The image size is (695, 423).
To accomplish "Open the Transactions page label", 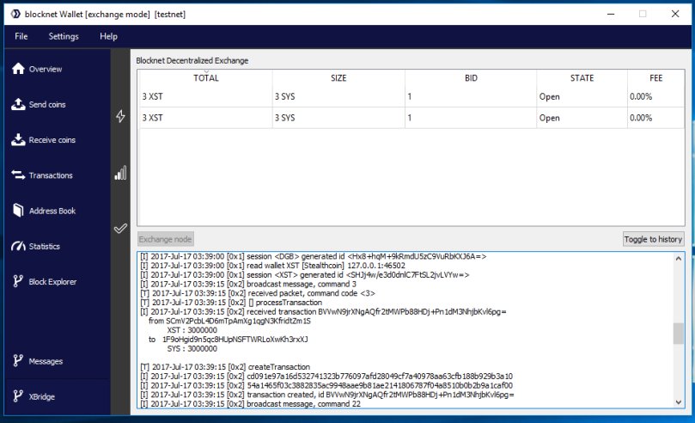I will 51,175.
